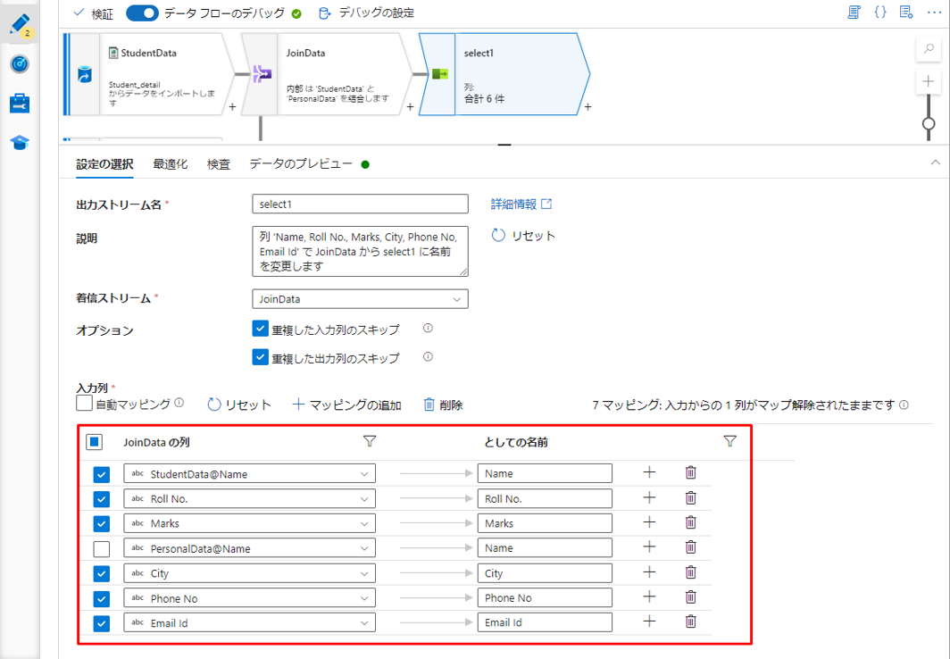Add mapping after the Marks row
The image size is (950, 659).
pyautogui.click(x=649, y=523)
